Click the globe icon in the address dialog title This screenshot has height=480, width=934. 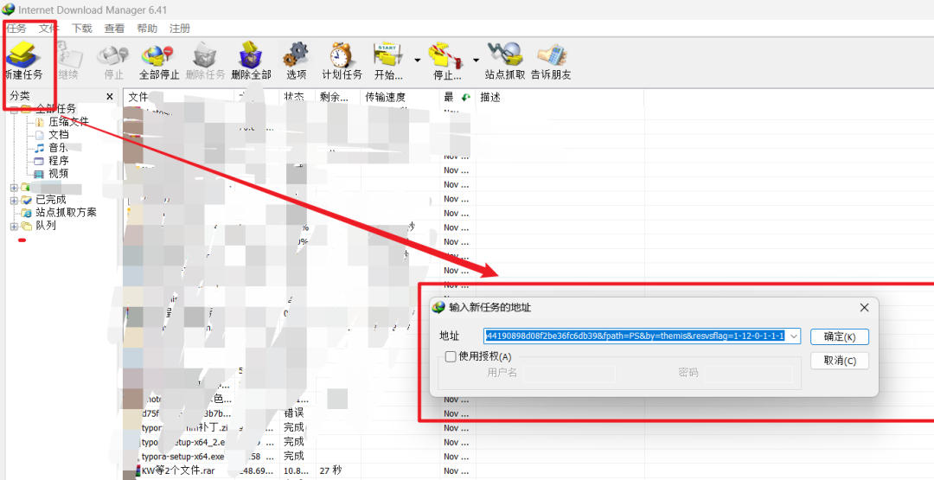coord(439,307)
